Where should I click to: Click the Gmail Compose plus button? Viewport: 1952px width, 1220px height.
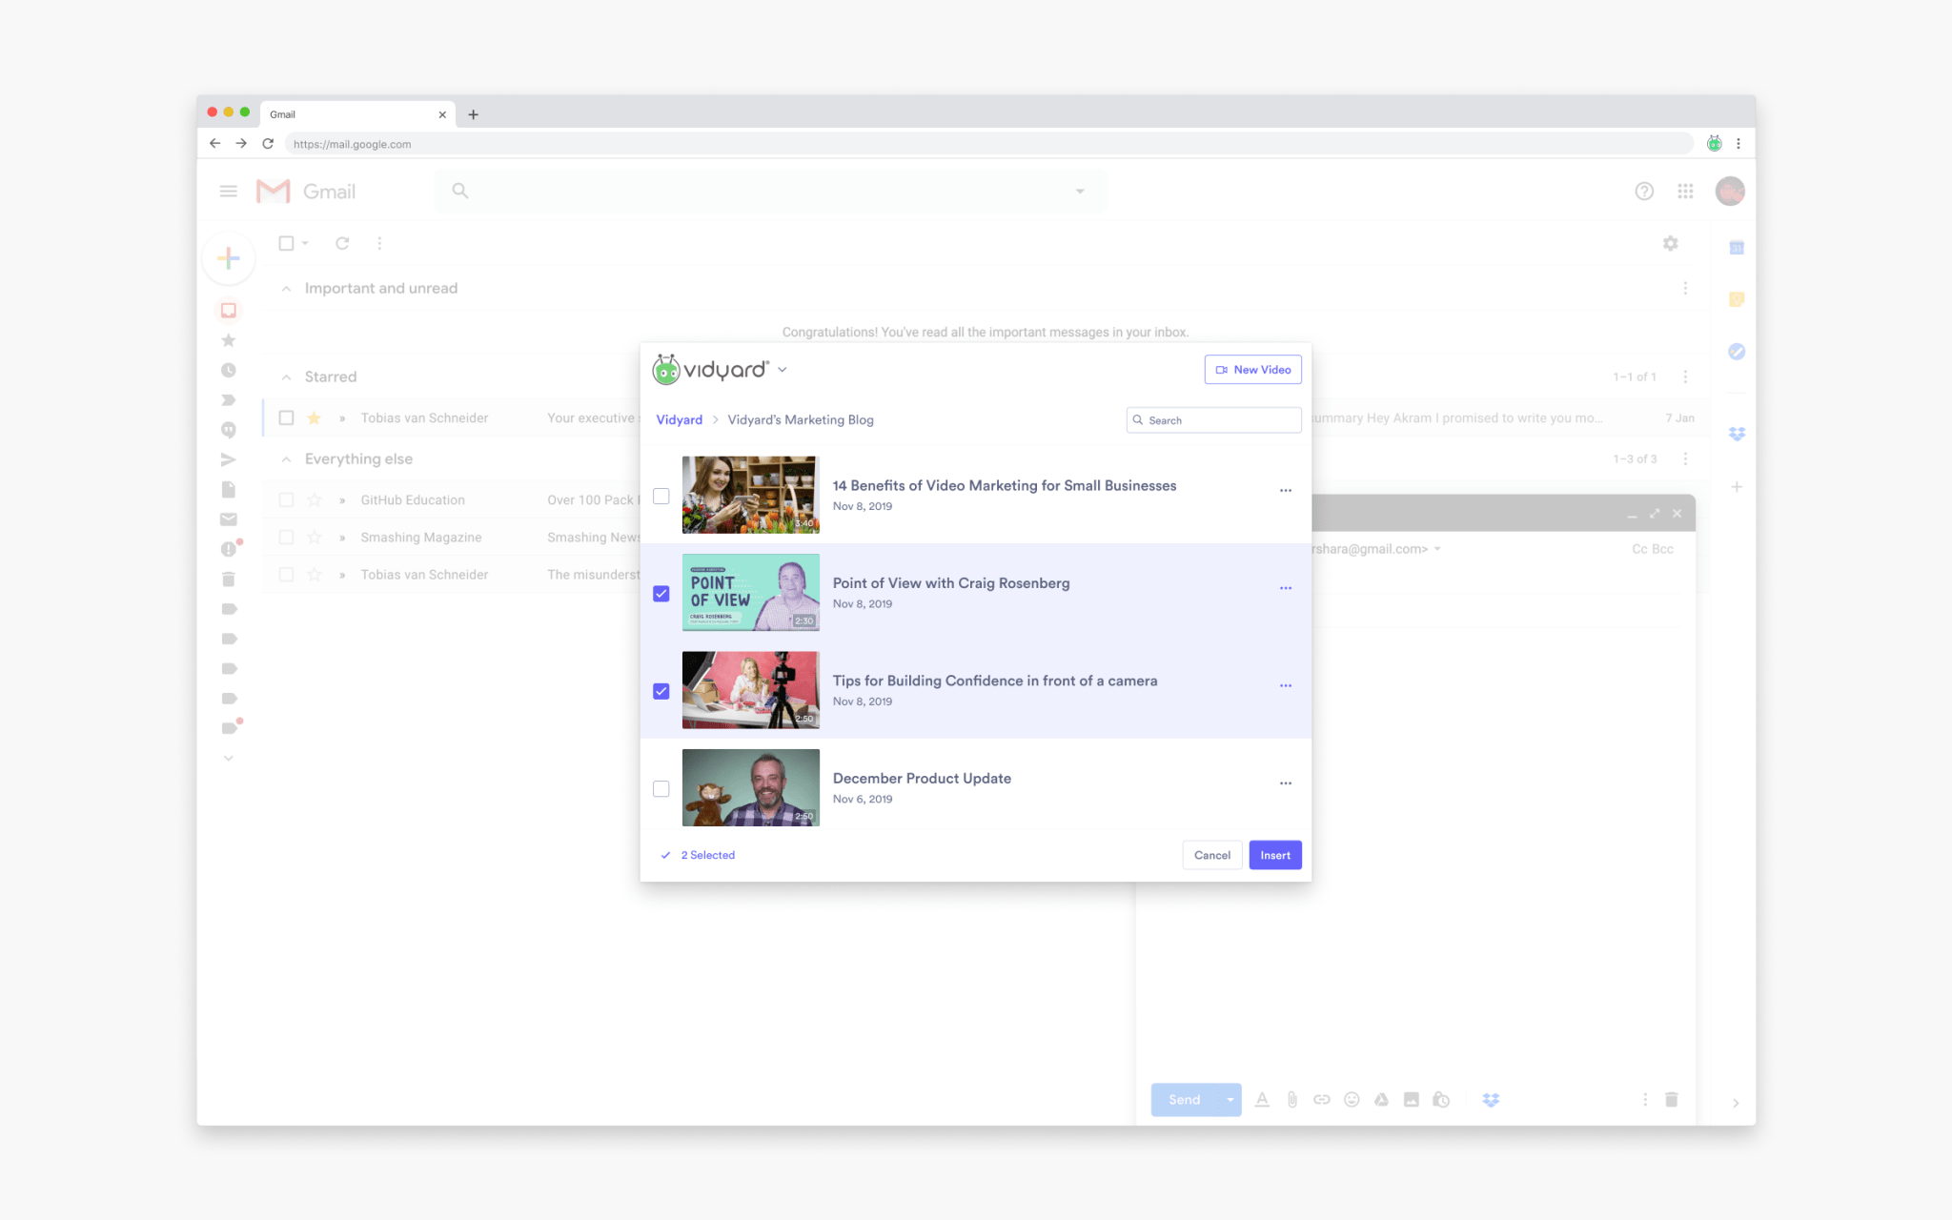pyautogui.click(x=229, y=258)
